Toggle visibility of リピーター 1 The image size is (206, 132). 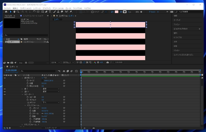5,94
